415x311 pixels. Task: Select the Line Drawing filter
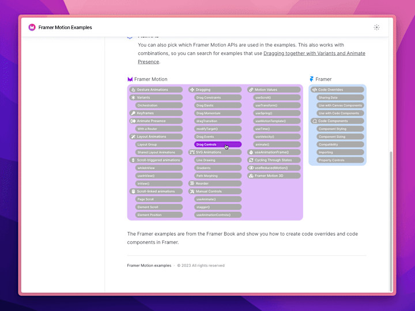218,160
